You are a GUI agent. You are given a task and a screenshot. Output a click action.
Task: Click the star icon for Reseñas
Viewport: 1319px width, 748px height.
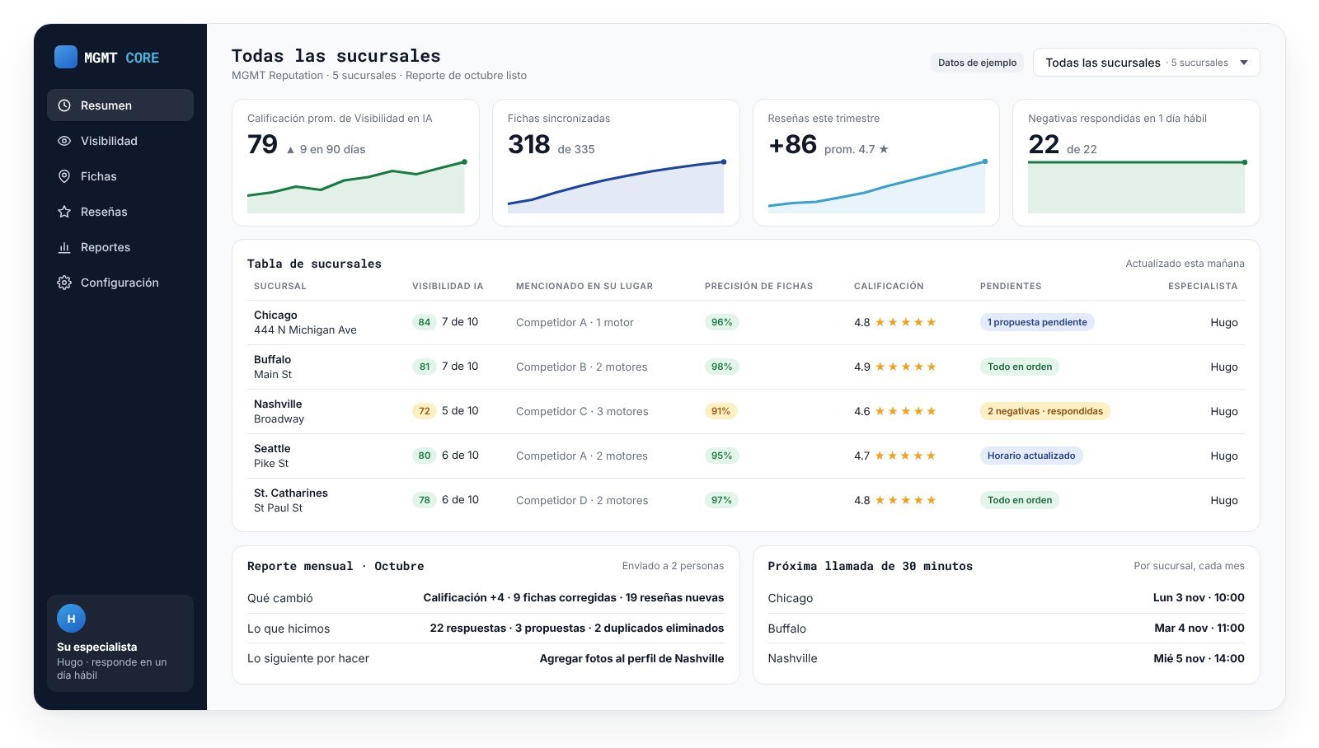(x=64, y=212)
